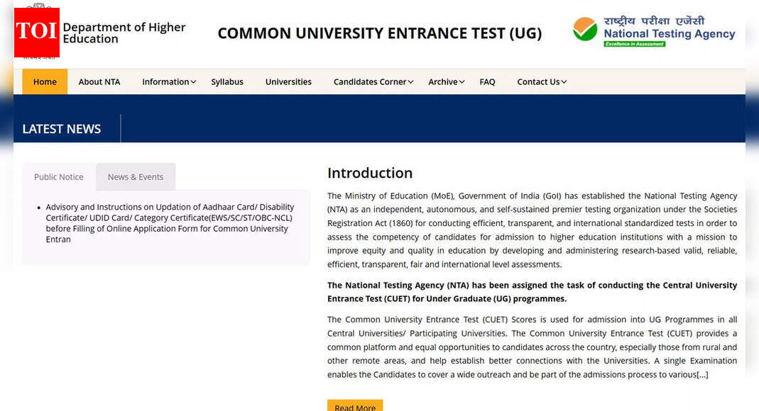Open the Universities page
The height and width of the screenshot is (411, 759).
[288, 81]
